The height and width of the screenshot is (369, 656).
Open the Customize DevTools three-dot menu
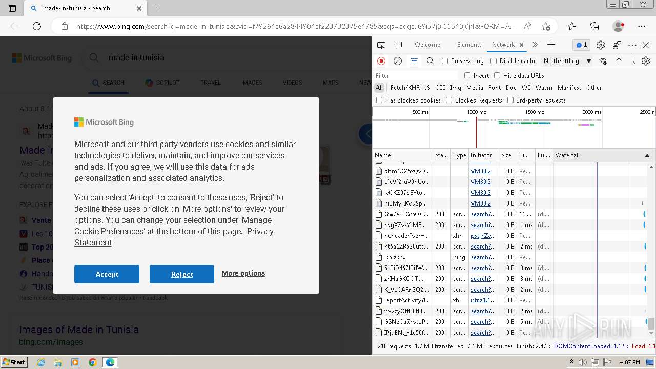pyautogui.click(x=632, y=45)
